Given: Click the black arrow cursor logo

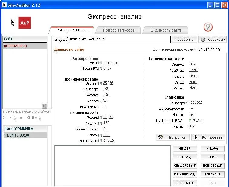Looking at the screenshot, I should [12, 23].
